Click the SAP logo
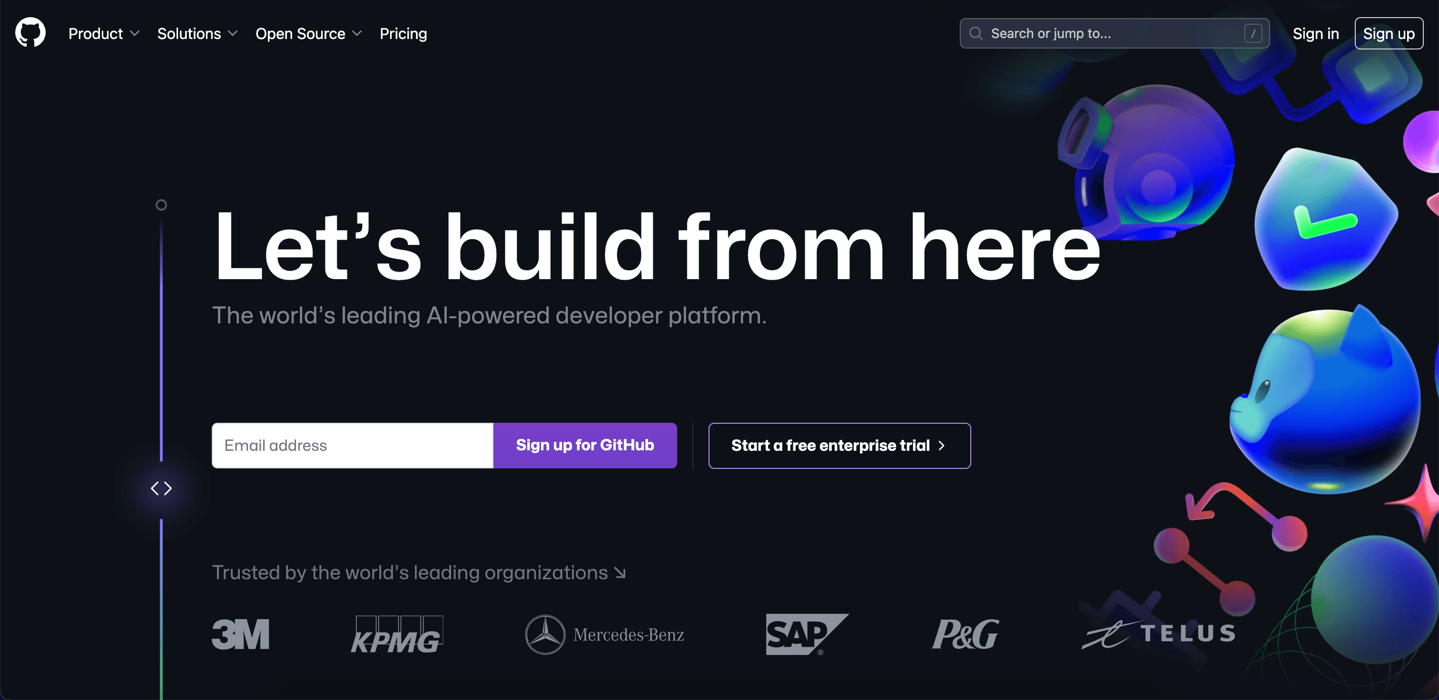 click(x=807, y=634)
